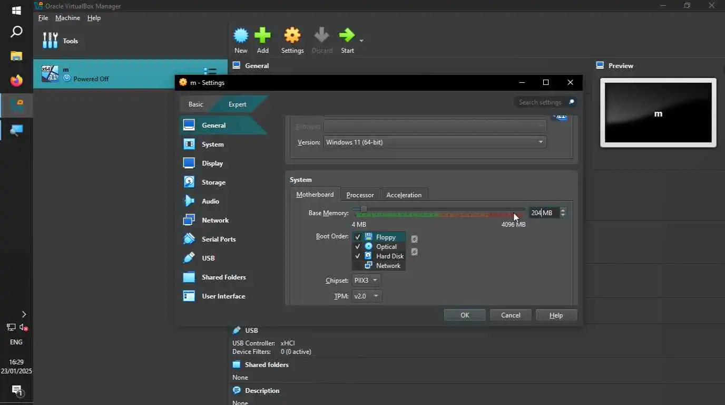Open the Help menu in menu bar

point(94,17)
